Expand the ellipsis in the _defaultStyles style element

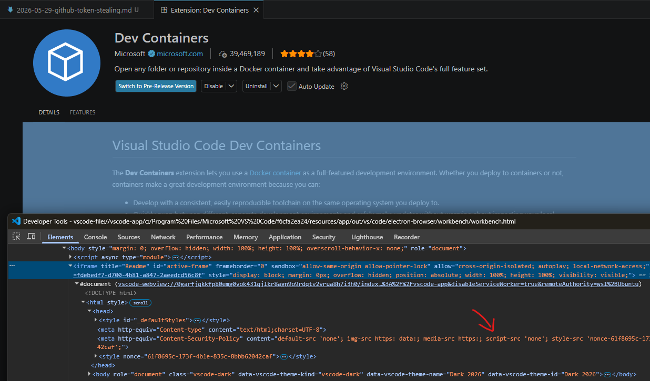pos(197,320)
